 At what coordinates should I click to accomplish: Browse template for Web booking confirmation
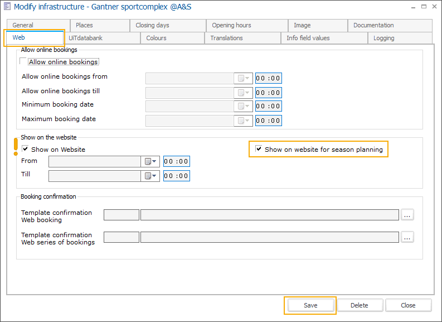[x=407, y=215]
